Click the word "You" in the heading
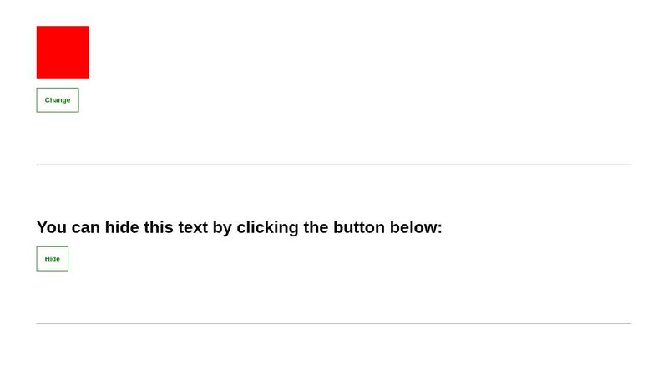This screenshot has width=668, height=376. click(x=52, y=227)
